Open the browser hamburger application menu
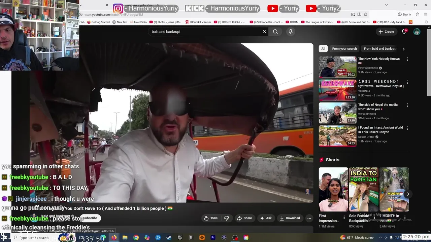 click(426, 14)
